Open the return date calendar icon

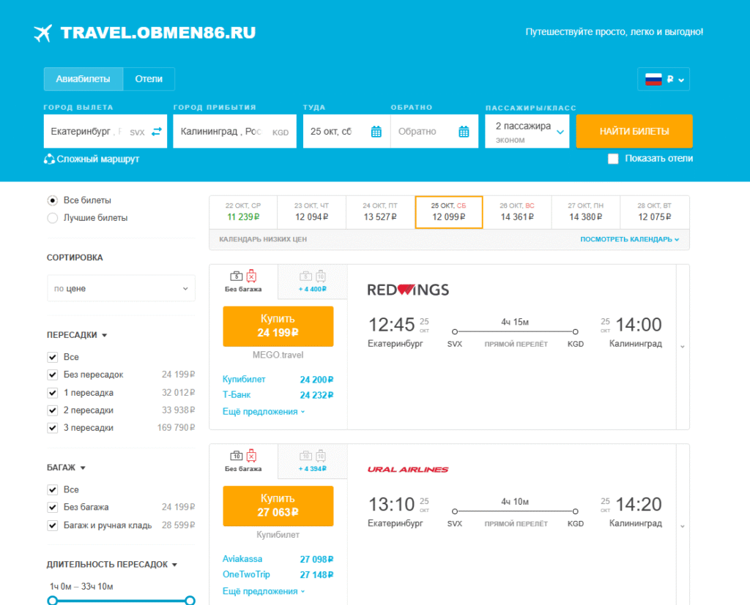(x=464, y=132)
